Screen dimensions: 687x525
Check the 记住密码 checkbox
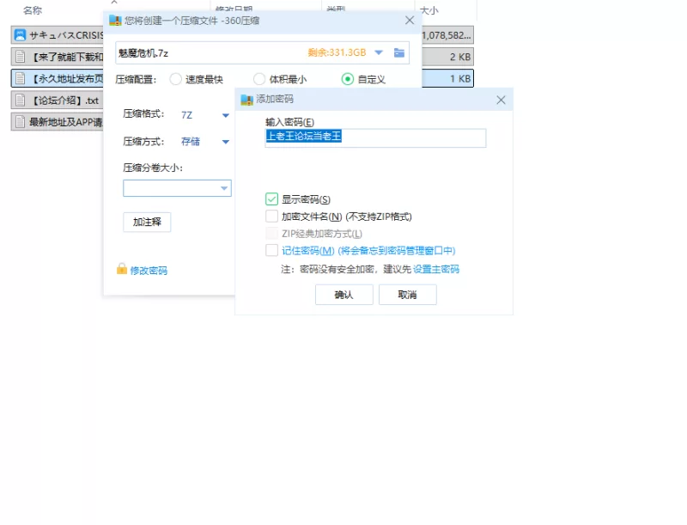coord(271,250)
